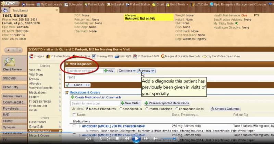Click the Visit Diagnoses search field

84,71
